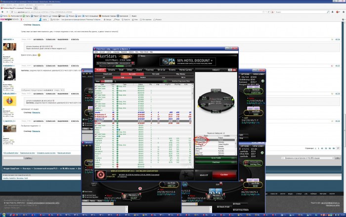Switch to the Omaha games tab
346x217 pixels.
click(112, 70)
